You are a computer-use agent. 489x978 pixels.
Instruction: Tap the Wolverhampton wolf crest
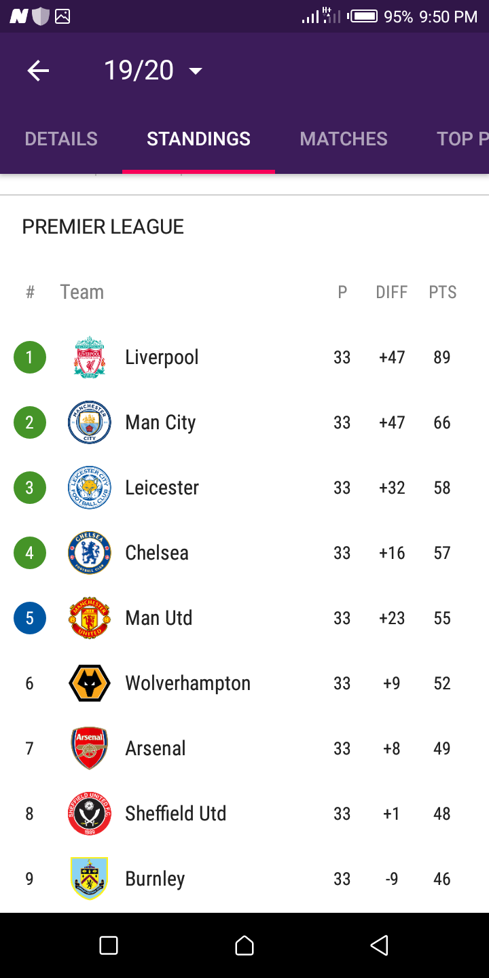pos(90,683)
